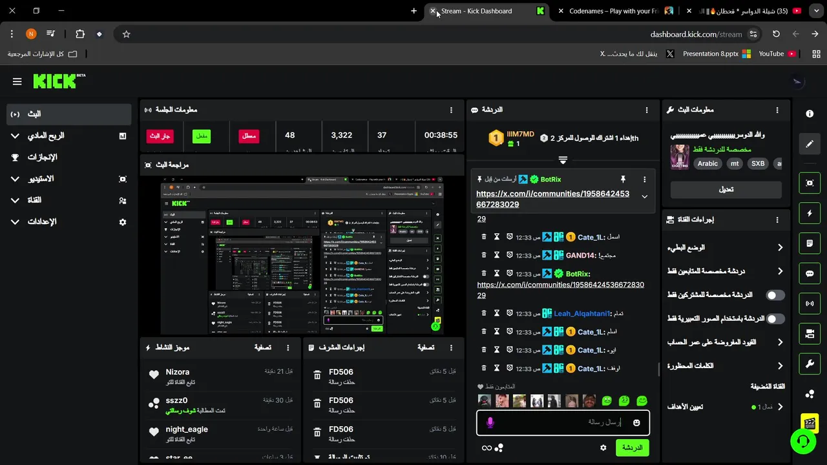The width and height of the screenshot is (827, 465).
Task: Click shield icon on Leah_Alqahtani1 message
Action: pyautogui.click(x=510, y=313)
